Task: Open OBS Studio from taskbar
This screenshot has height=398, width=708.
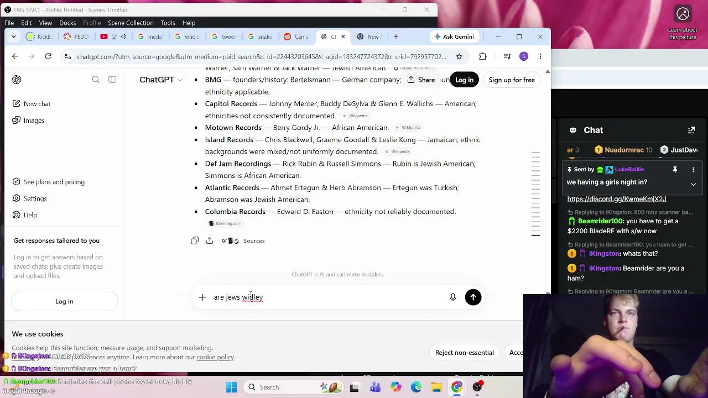Action: click(x=477, y=387)
